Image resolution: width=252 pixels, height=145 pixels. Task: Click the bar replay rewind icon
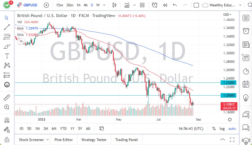(165, 5)
